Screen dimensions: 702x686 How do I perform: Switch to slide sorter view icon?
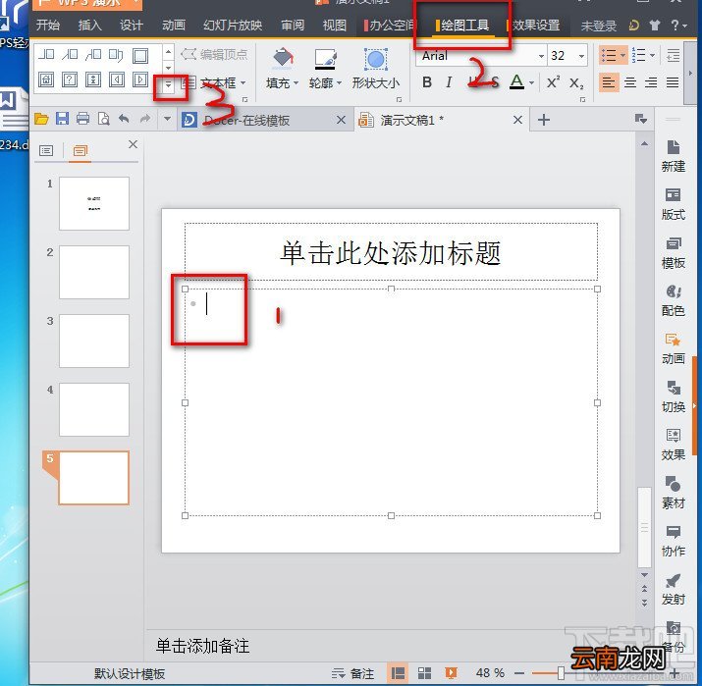click(x=424, y=673)
